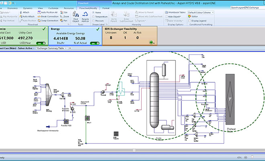Select the spreadsheet grid object on flowsheet

[x=116, y=134]
